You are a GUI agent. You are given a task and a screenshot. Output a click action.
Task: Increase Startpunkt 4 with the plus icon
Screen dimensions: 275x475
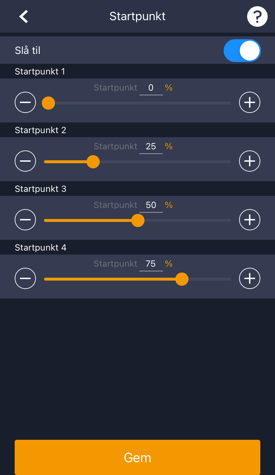[x=250, y=278]
